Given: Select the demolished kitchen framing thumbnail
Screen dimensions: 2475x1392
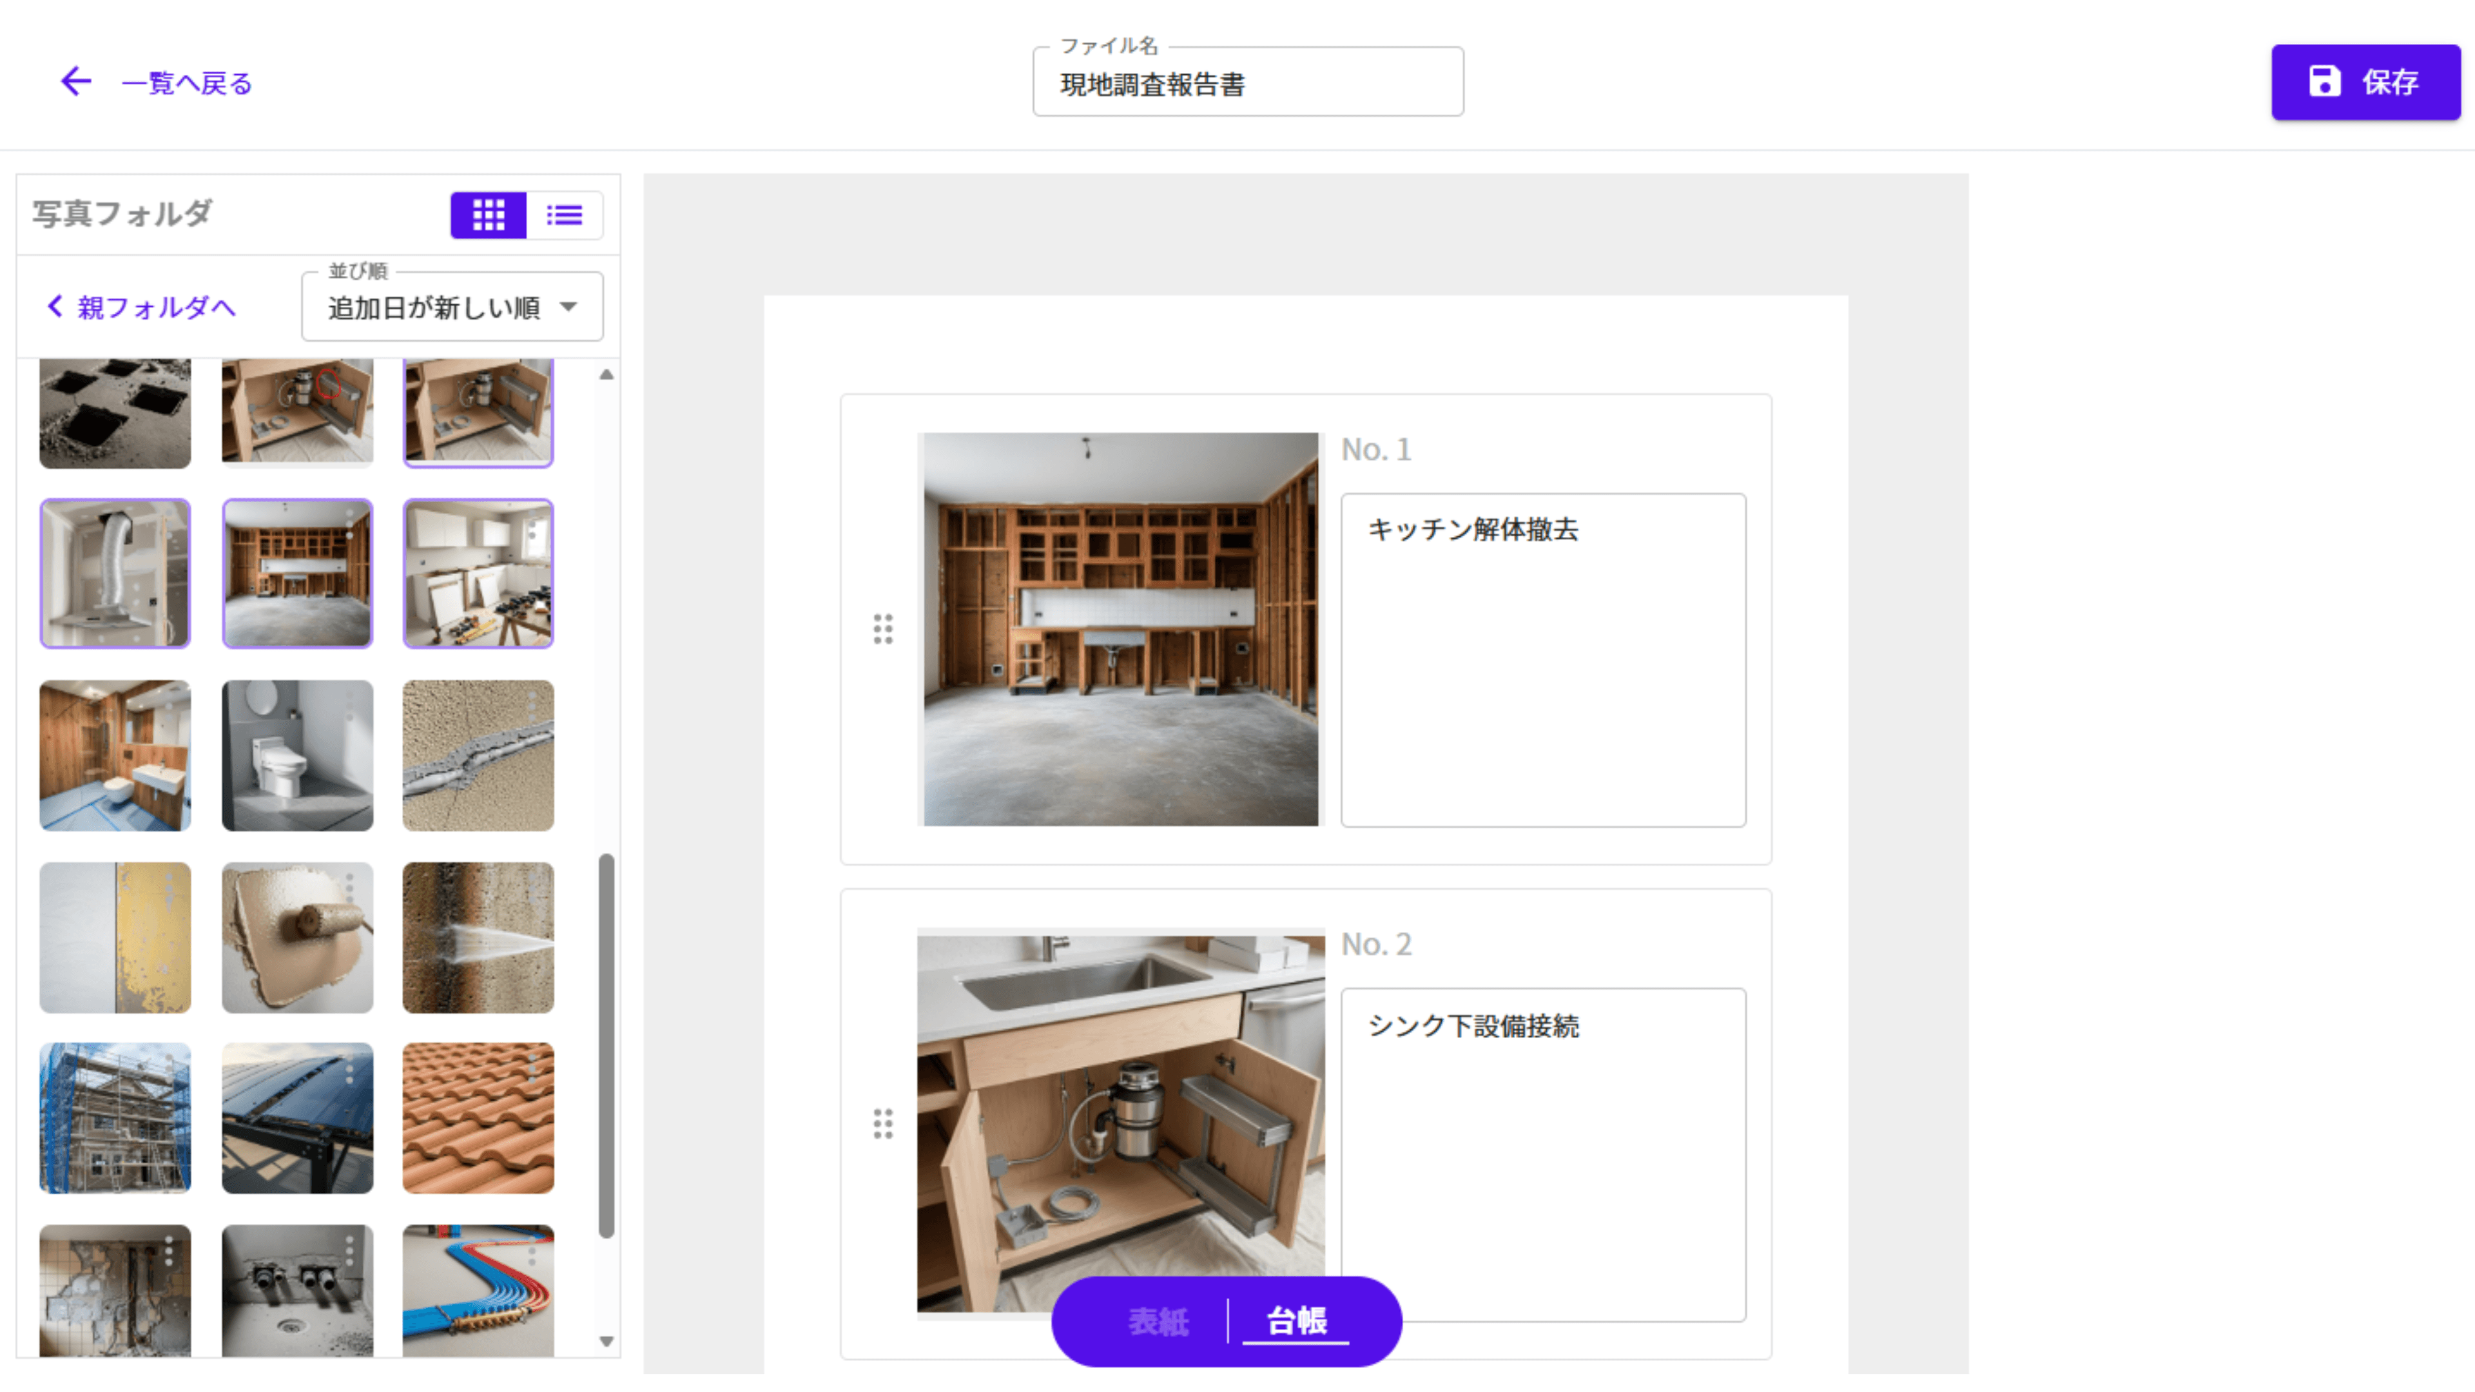Looking at the screenshot, I should (297, 574).
